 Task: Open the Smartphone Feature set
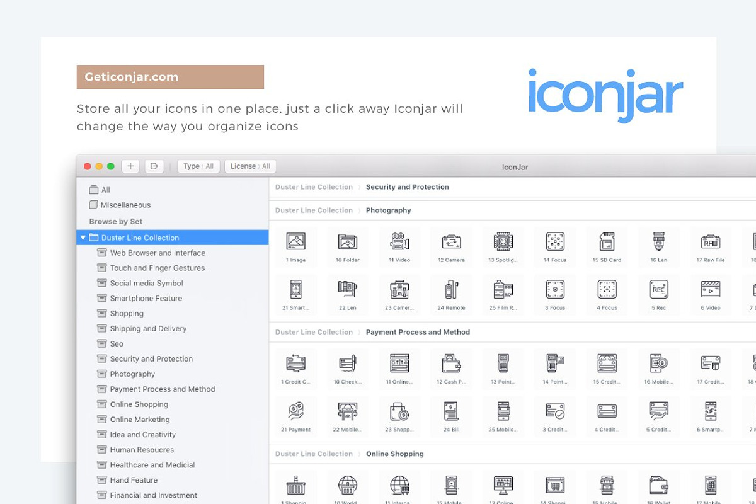coord(139,298)
